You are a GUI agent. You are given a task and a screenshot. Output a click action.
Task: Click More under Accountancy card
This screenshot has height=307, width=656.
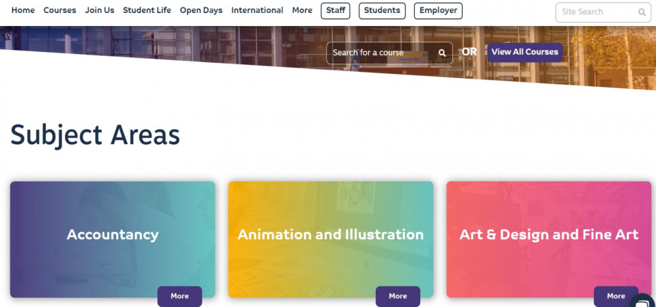pyautogui.click(x=180, y=296)
